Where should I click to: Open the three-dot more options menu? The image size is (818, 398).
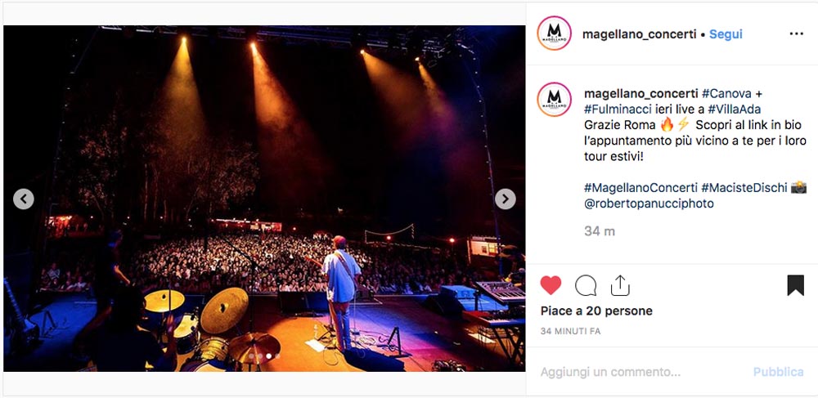click(796, 34)
